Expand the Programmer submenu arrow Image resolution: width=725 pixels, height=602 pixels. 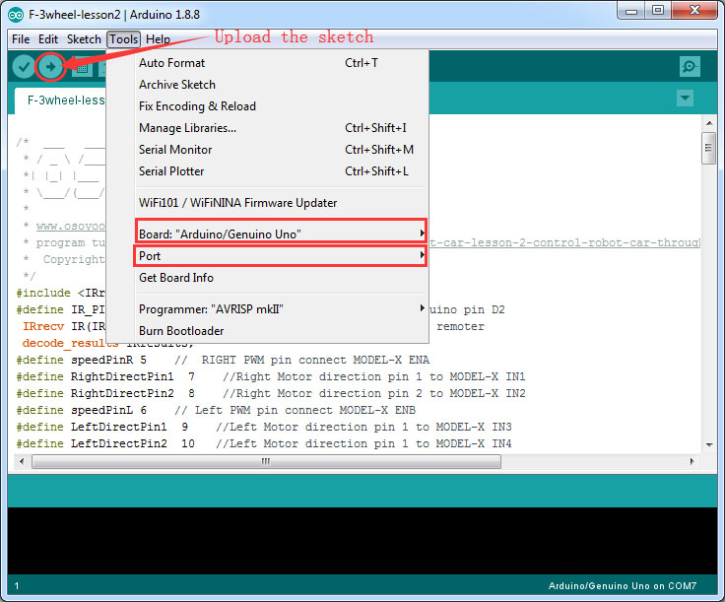pyautogui.click(x=422, y=308)
